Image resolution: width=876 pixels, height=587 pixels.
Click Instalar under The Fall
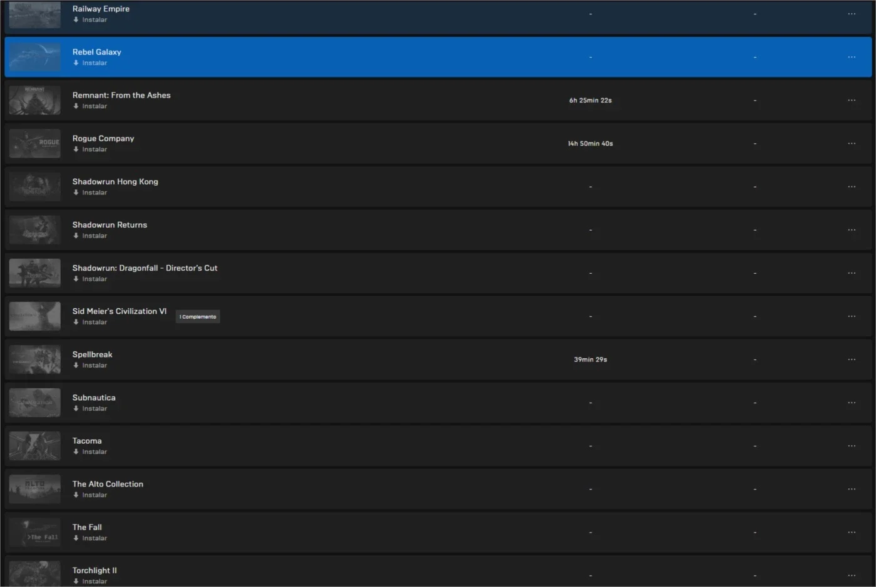90,538
